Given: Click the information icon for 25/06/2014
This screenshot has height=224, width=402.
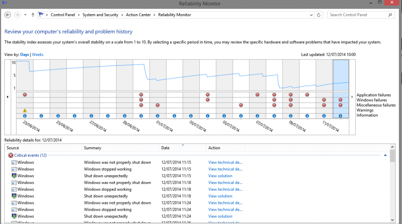Looking at the screenshot, I should pos(58,116).
